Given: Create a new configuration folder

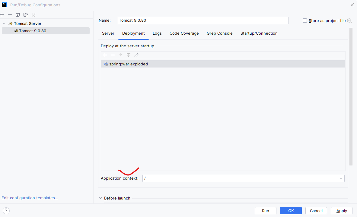Looking at the screenshot, I should [26, 15].
